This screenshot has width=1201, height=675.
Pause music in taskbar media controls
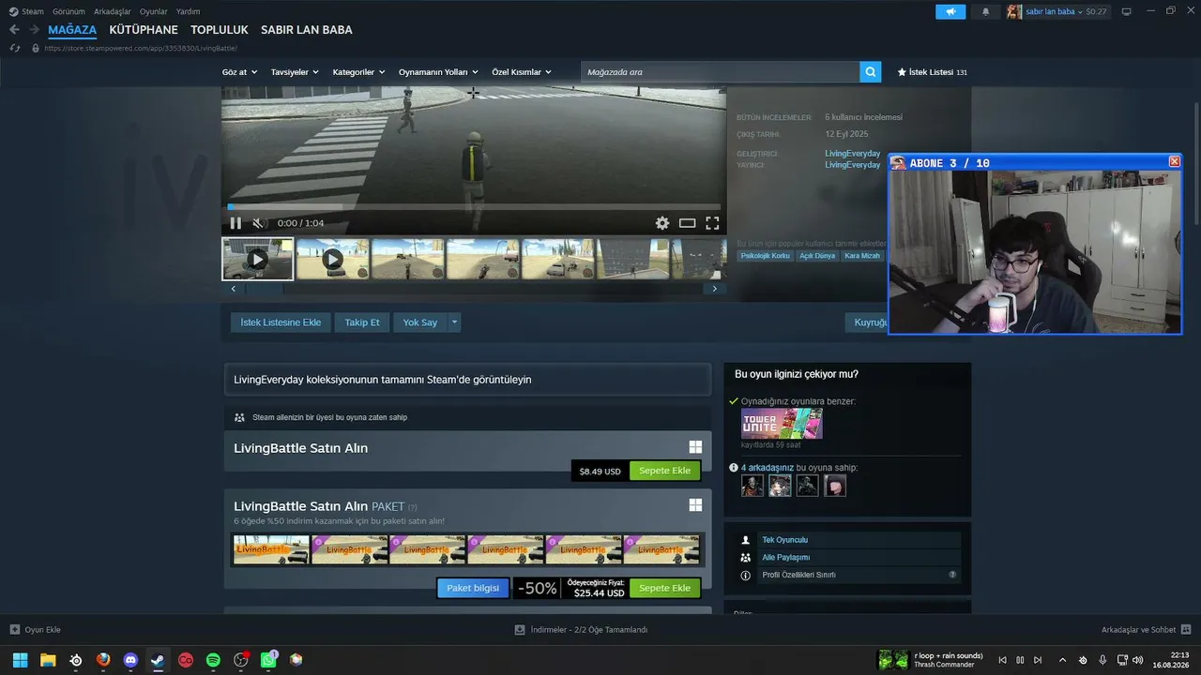click(x=1020, y=660)
